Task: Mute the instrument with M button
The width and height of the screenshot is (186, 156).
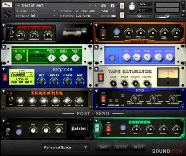Action: [x=122, y=15]
